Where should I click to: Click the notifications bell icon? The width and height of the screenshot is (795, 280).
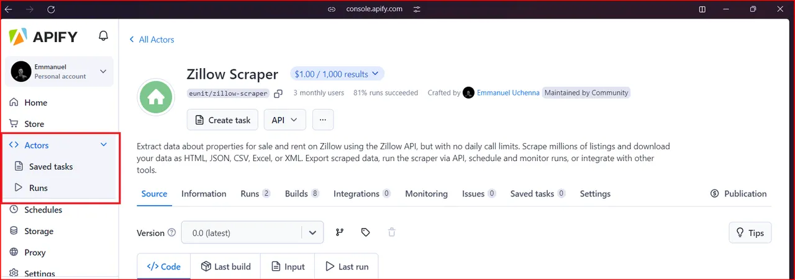104,36
